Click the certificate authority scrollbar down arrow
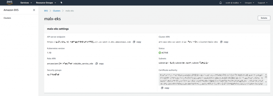 tap(266, 82)
